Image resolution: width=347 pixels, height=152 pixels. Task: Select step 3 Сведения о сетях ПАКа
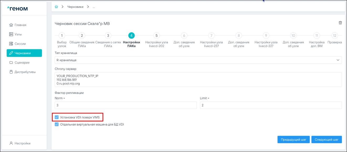pyautogui.click(x=108, y=36)
